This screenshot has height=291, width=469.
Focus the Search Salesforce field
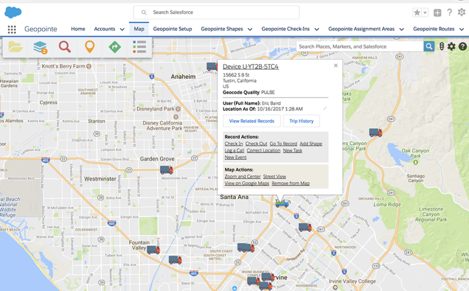click(216, 12)
